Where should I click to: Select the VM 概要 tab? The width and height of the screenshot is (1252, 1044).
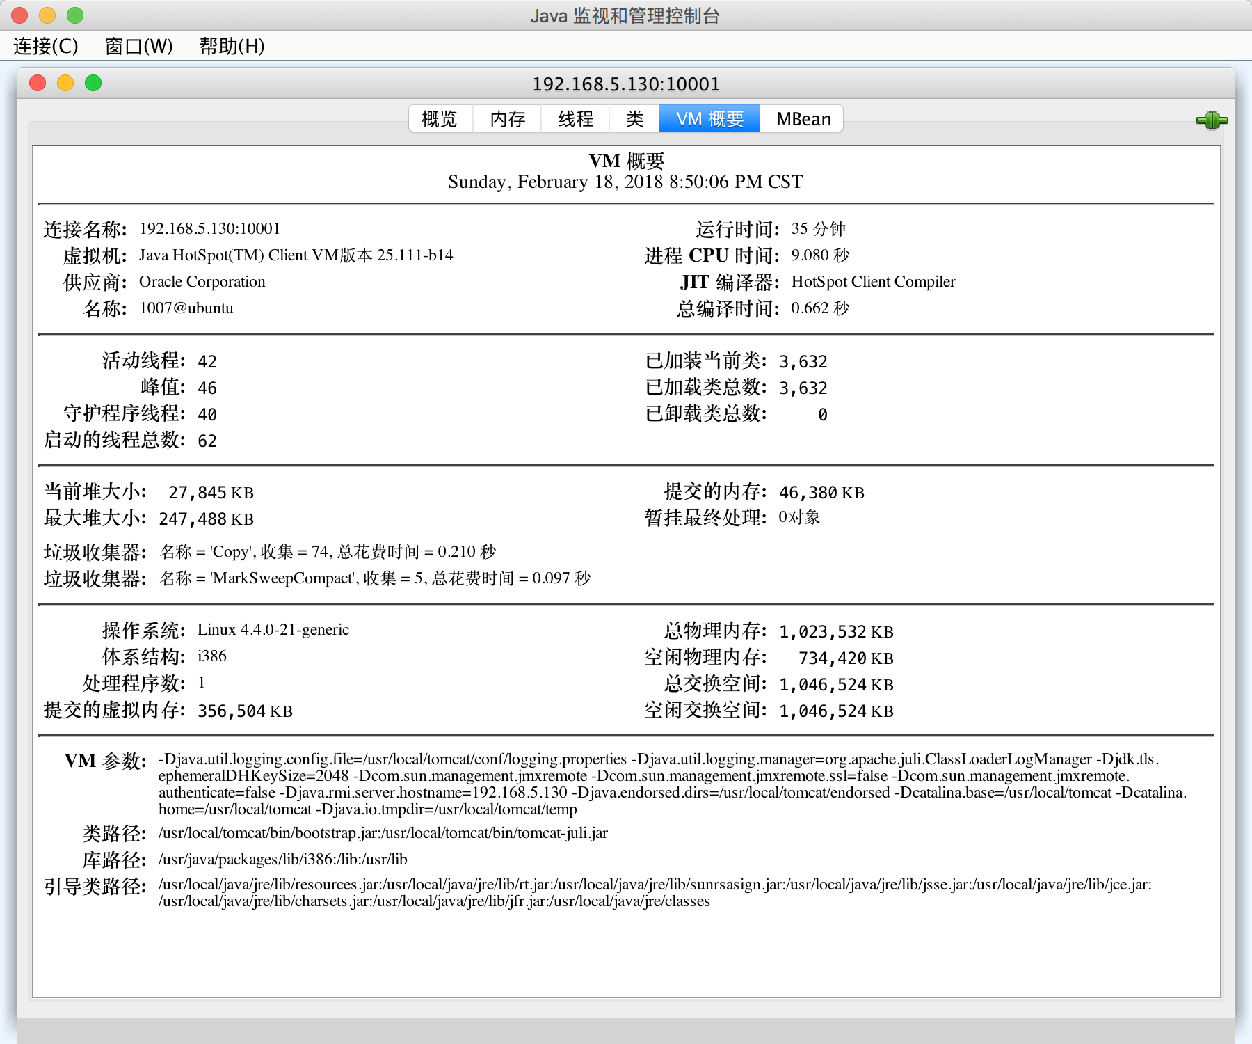coord(709,119)
